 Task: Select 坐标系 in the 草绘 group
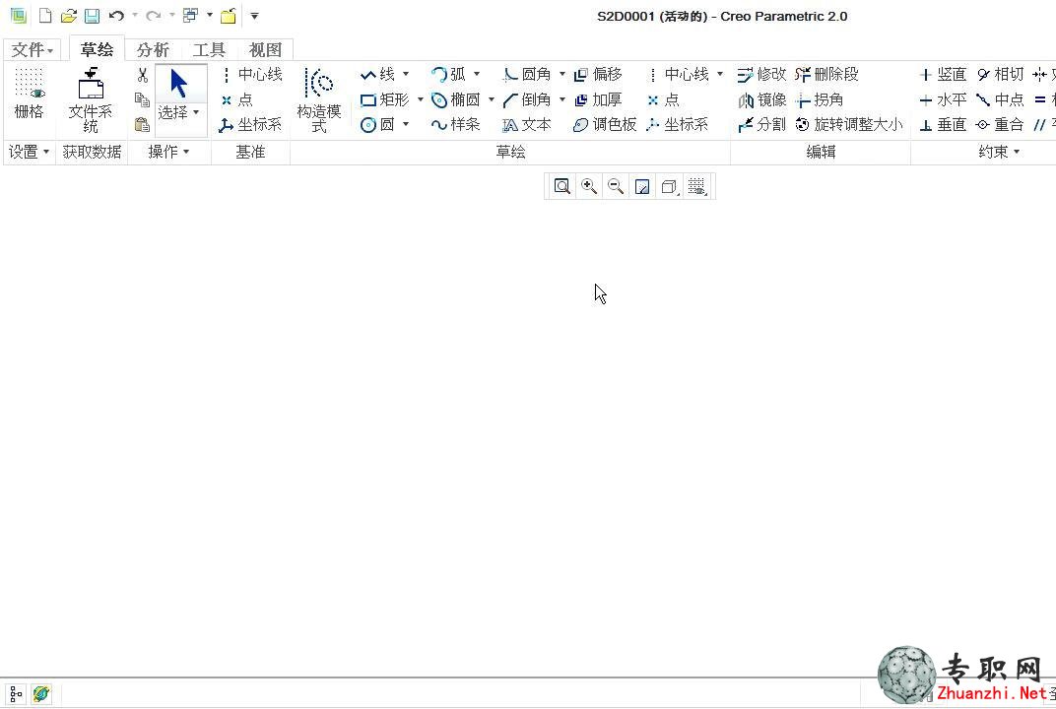click(x=678, y=124)
